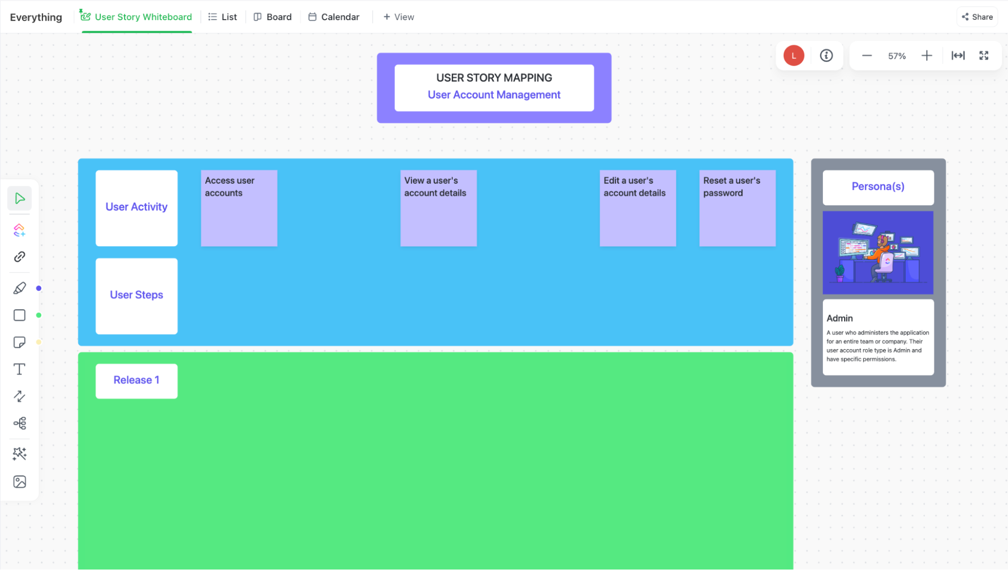The image size is (1008, 570).
Task: Select the sticky note tool
Action: (x=20, y=343)
